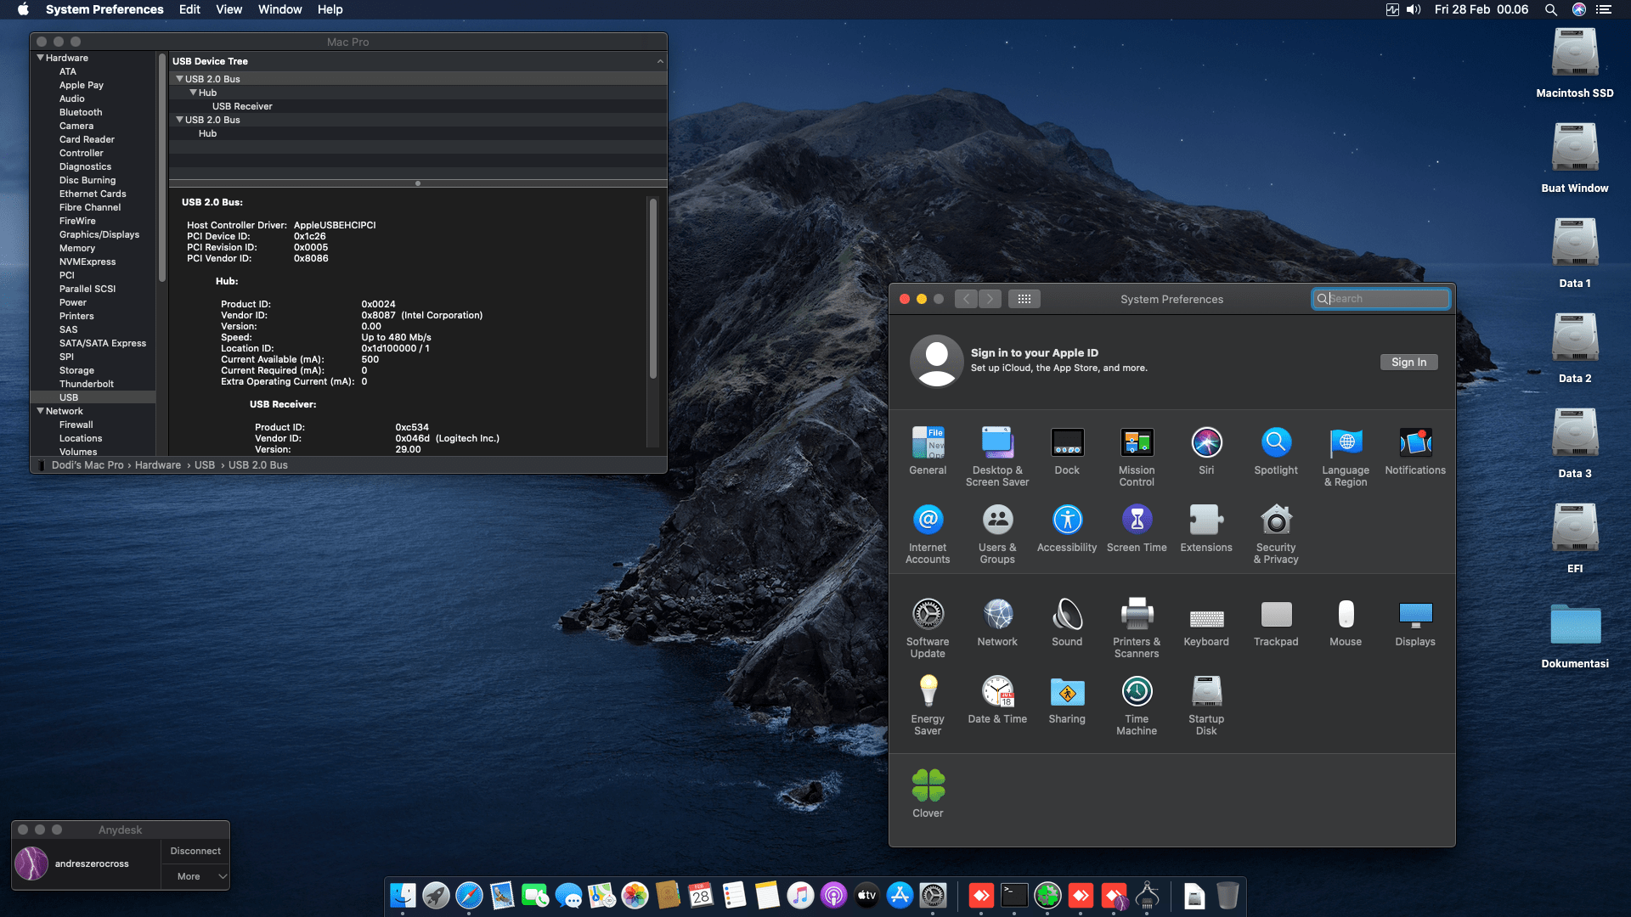Go back in System Preferences
1631x917 pixels.
click(966, 299)
